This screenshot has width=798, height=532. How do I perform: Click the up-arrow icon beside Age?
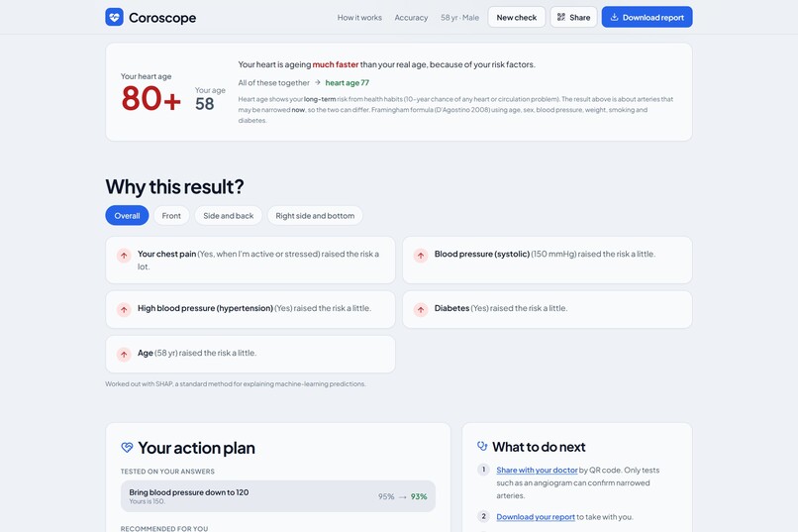click(x=124, y=355)
